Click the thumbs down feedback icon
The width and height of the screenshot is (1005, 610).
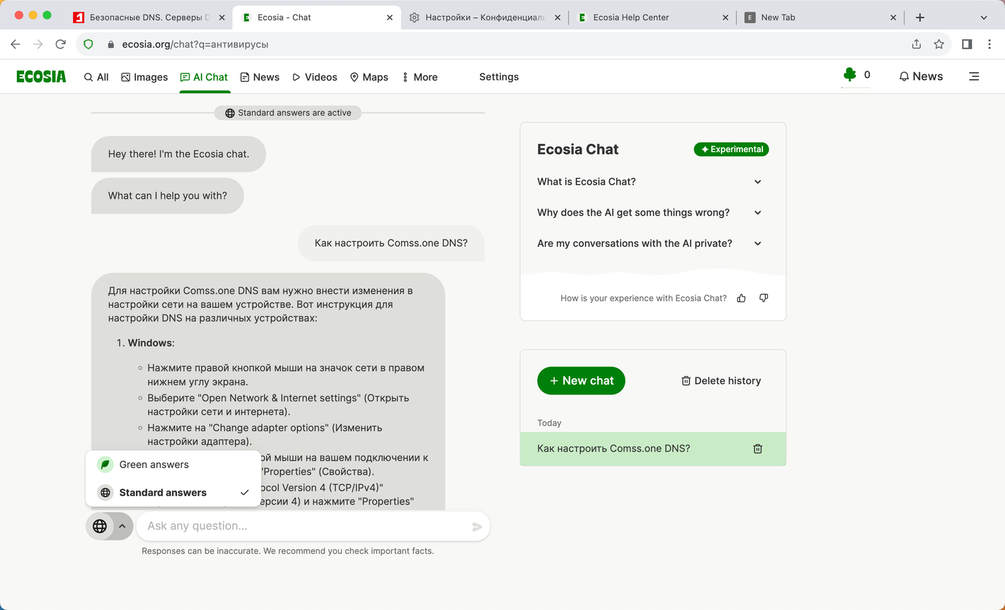coord(764,298)
